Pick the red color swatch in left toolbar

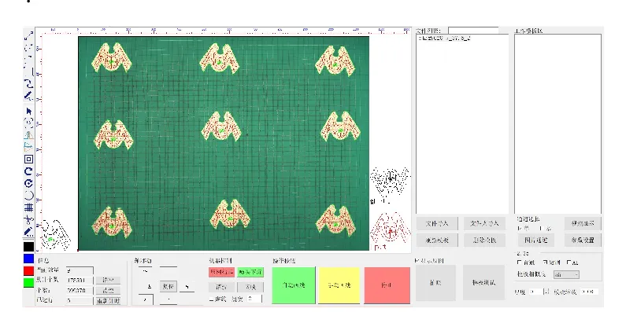(x=29, y=271)
